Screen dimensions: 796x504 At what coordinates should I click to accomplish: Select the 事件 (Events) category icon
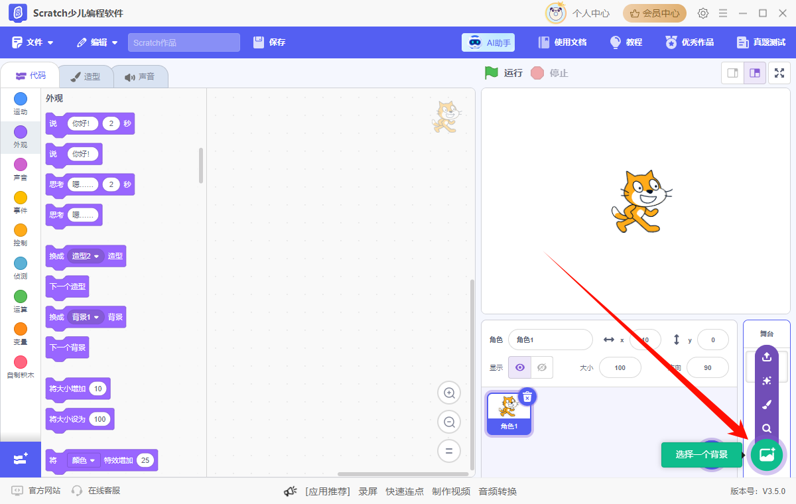click(x=20, y=202)
